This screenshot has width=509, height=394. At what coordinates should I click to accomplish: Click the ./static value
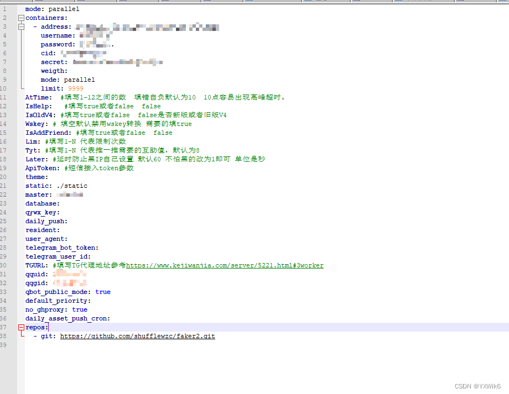click(72, 186)
